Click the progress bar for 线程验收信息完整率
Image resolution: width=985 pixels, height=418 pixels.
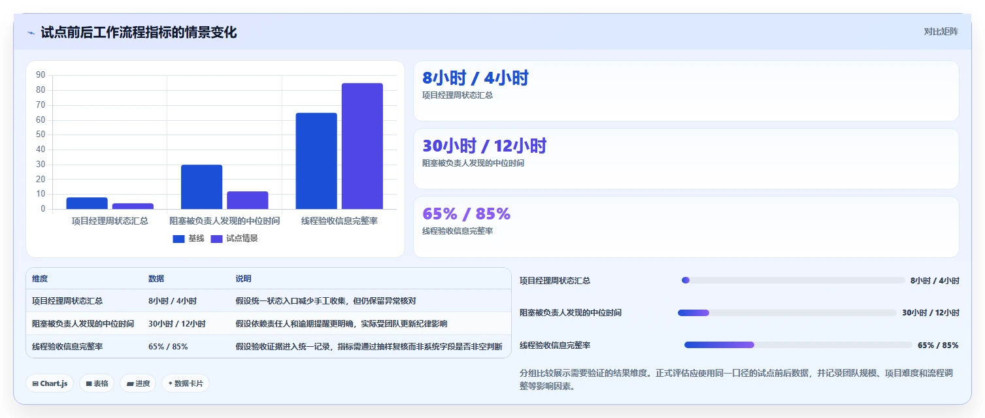pyautogui.click(x=798, y=345)
